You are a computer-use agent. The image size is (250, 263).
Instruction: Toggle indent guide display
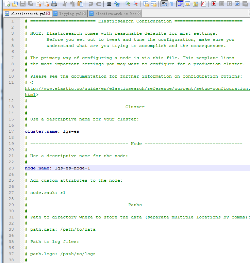coord(180,4)
